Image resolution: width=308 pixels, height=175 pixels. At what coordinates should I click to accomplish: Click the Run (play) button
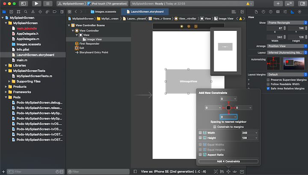coord(36,3)
